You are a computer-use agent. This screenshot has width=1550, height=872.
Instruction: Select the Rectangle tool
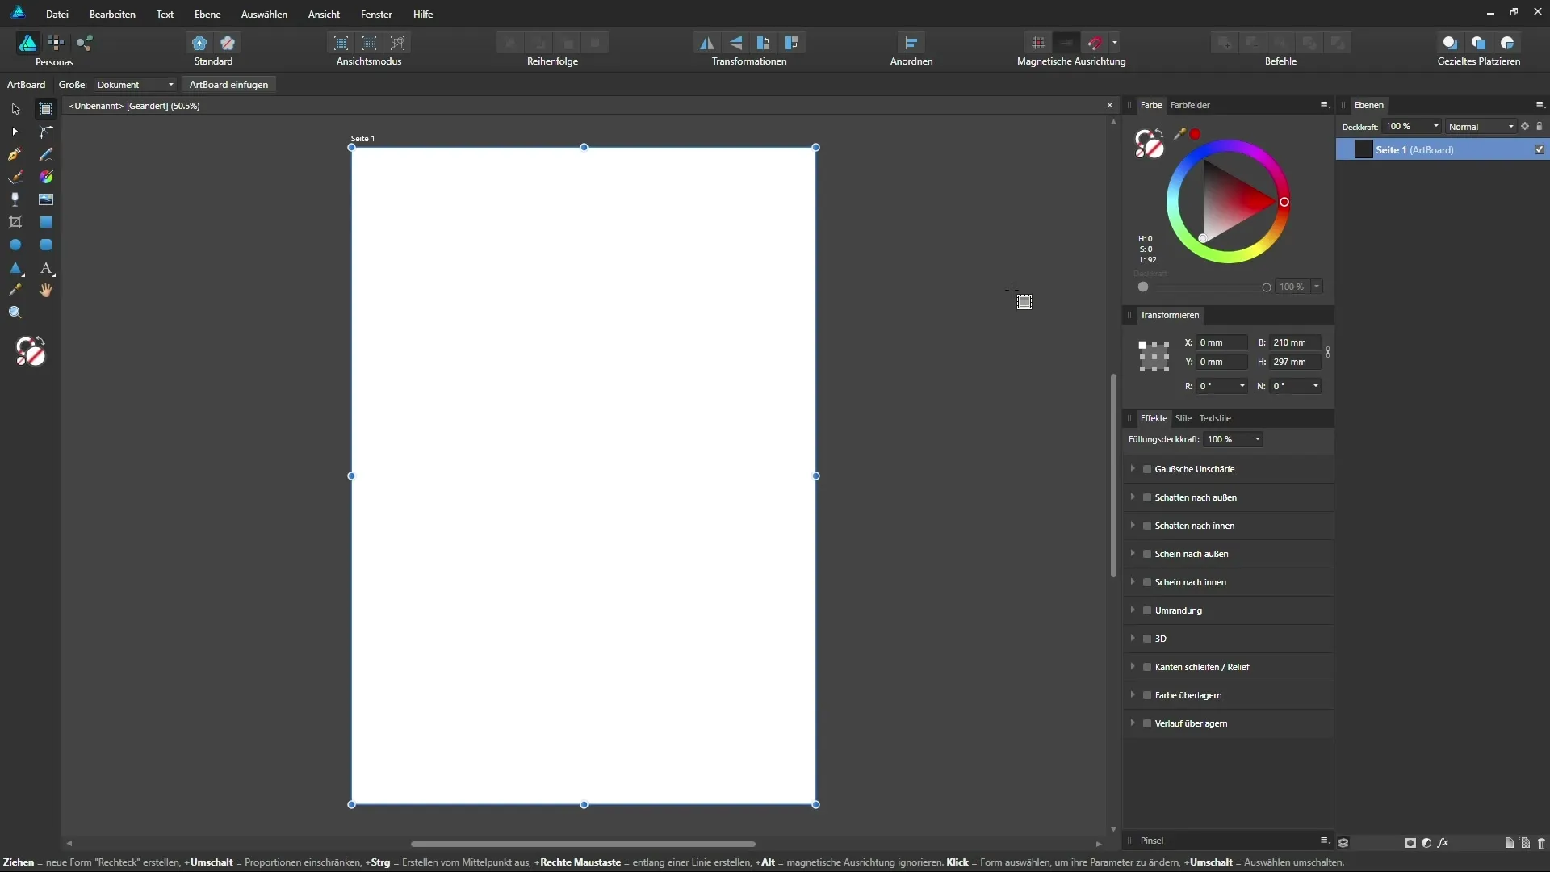46,222
